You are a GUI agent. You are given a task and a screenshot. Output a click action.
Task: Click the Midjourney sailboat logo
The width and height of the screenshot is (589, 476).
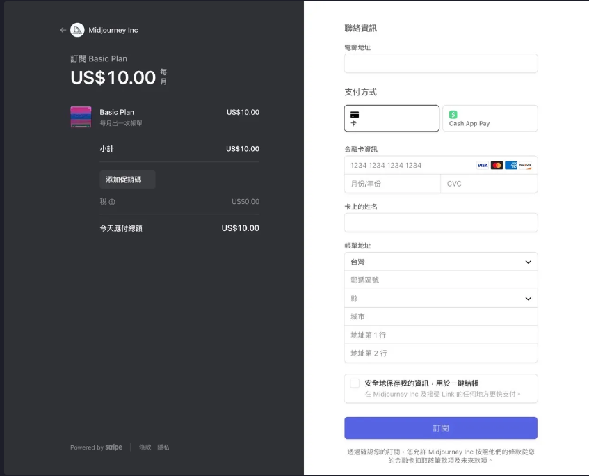pyautogui.click(x=77, y=30)
